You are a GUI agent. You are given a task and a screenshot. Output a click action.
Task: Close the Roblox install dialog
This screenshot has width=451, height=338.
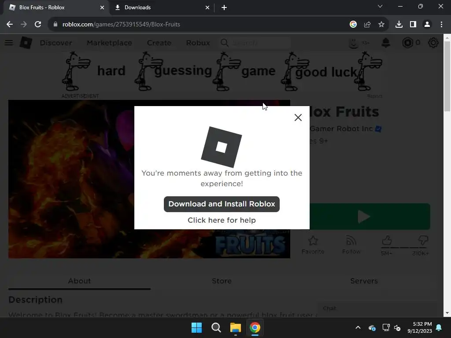[298, 117]
